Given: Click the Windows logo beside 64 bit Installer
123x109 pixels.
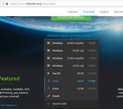Looking at the screenshot, I should (49, 43).
